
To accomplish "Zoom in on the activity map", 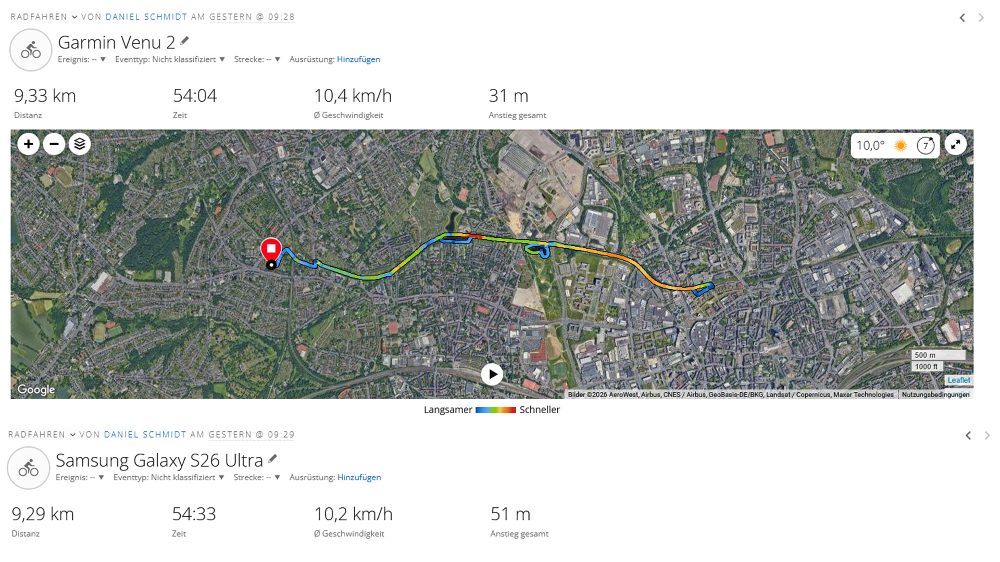I will [29, 144].
